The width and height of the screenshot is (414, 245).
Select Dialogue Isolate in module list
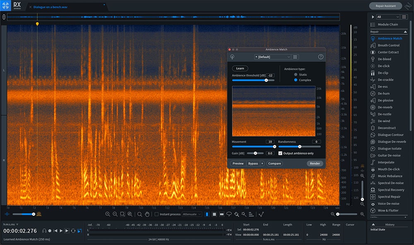pyautogui.click(x=390, y=149)
